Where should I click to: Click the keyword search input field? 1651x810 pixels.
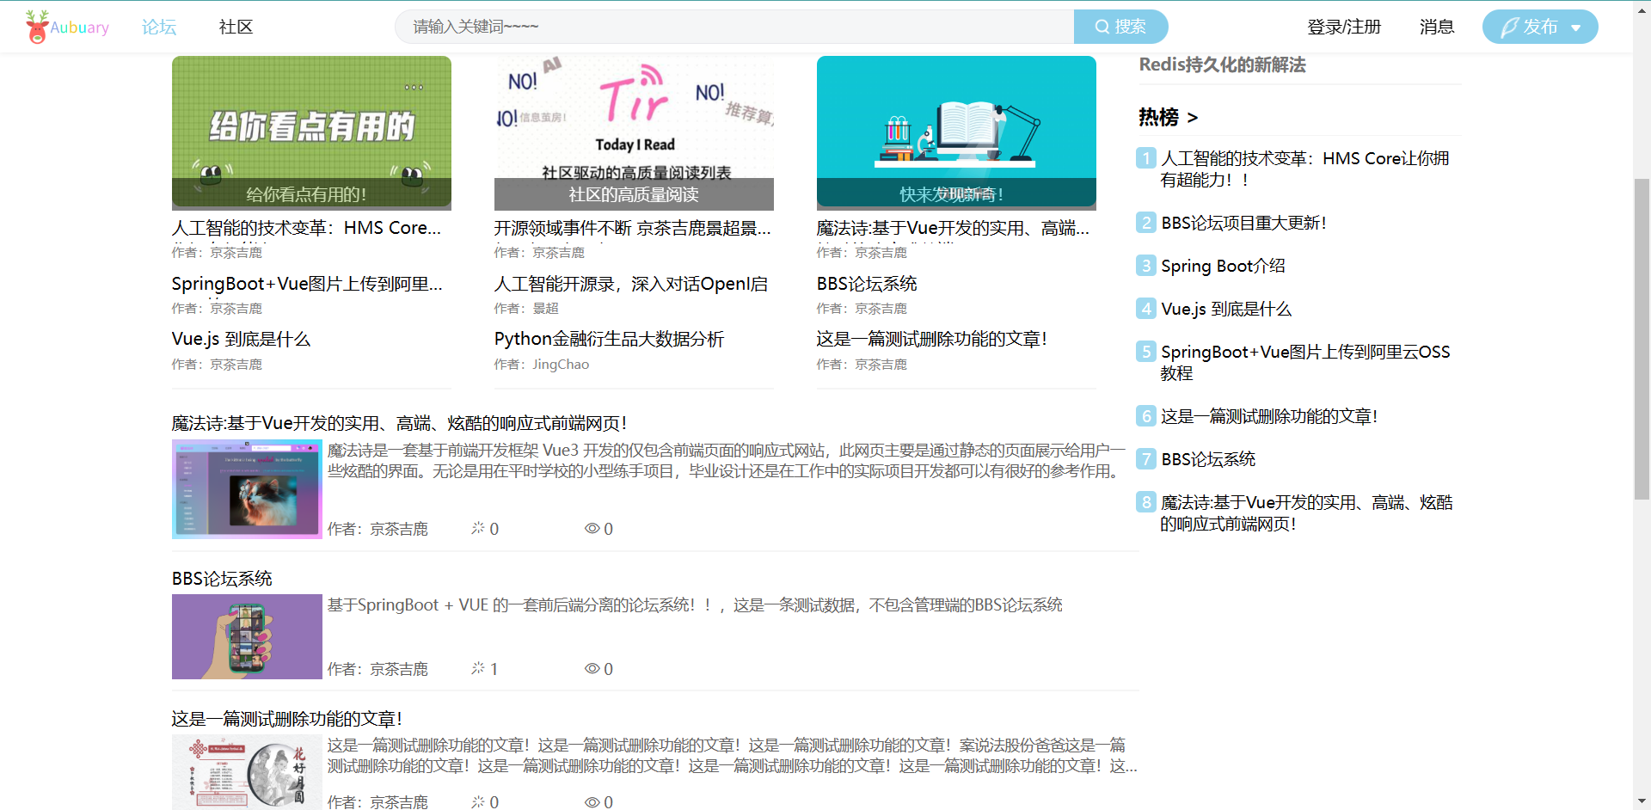click(735, 26)
